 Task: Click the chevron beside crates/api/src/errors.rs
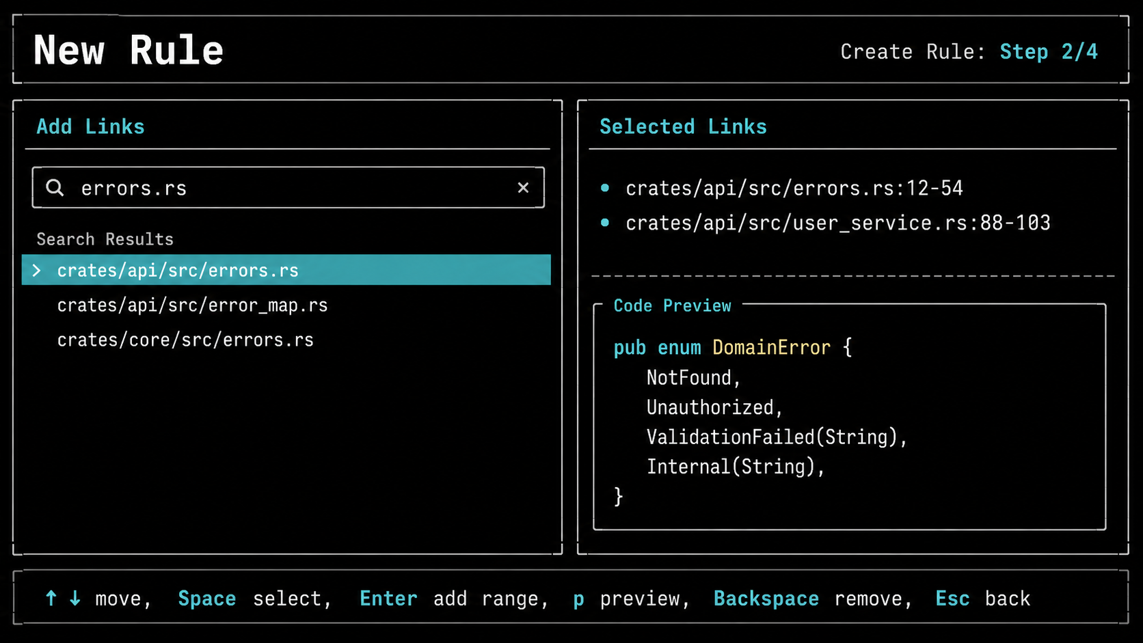37,271
